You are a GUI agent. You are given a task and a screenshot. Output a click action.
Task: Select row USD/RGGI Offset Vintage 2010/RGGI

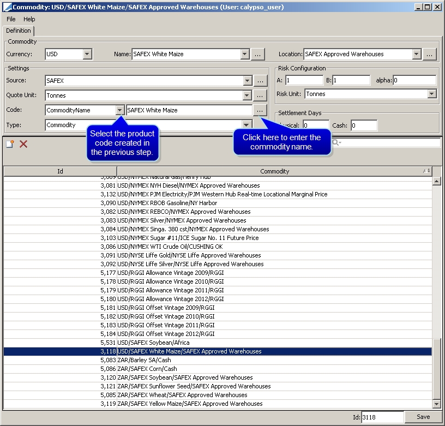[x=218, y=316]
